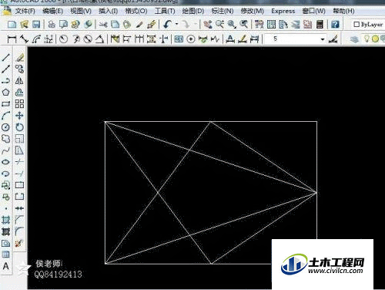Click the Diameter dimension icon
The width and height of the screenshot is (385, 290).
coord(88,39)
